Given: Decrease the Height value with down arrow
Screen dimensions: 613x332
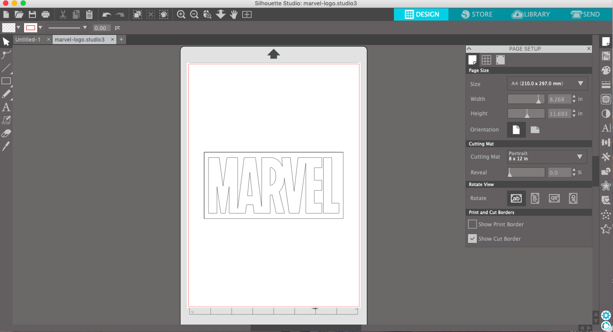Looking at the screenshot, I should click(574, 116).
